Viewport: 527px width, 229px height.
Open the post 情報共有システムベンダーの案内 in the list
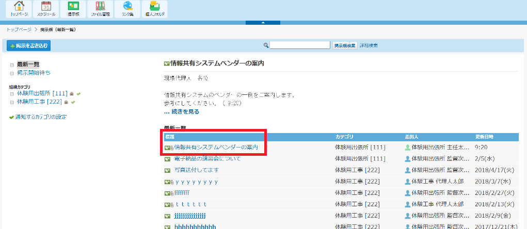pos(216,148)
